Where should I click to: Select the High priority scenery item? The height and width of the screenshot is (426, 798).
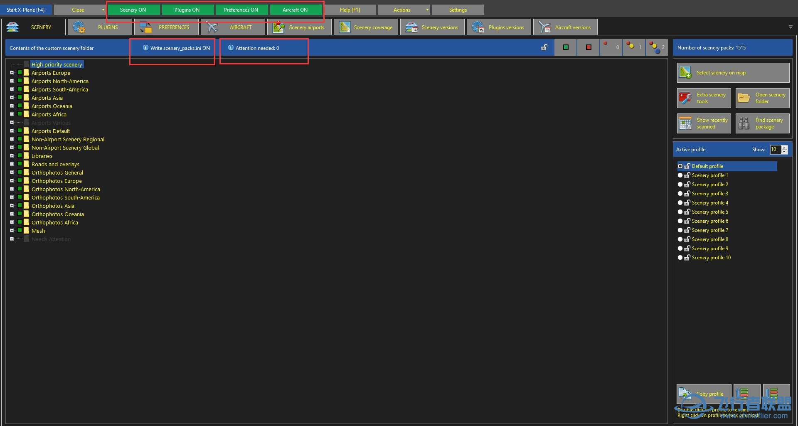pyautogui.click(x=57, y=64)
